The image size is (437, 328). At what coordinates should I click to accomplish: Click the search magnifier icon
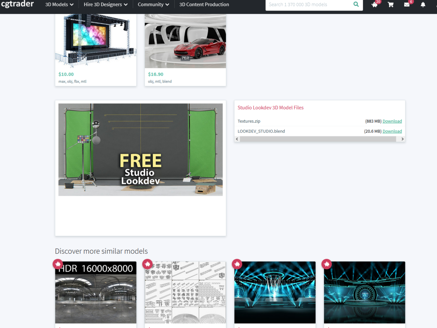click(x=356, y=5)
